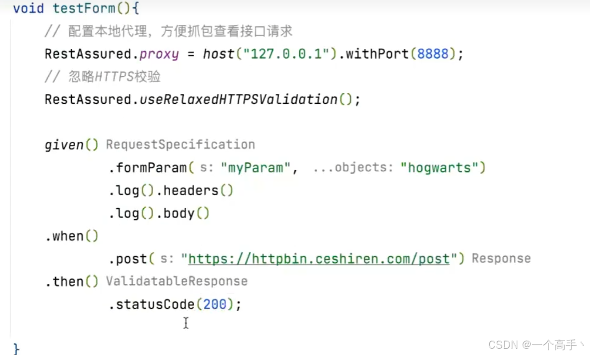
Task: Click the Response inlay hint
Action: pos(501,258)
